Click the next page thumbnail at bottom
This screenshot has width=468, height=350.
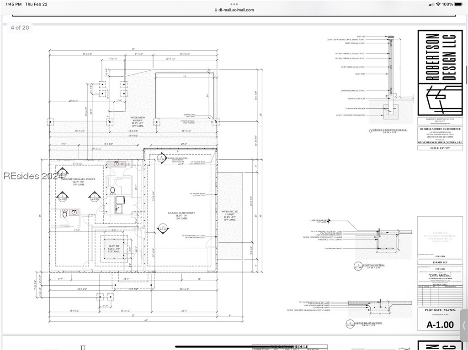[x=234, y=343]
